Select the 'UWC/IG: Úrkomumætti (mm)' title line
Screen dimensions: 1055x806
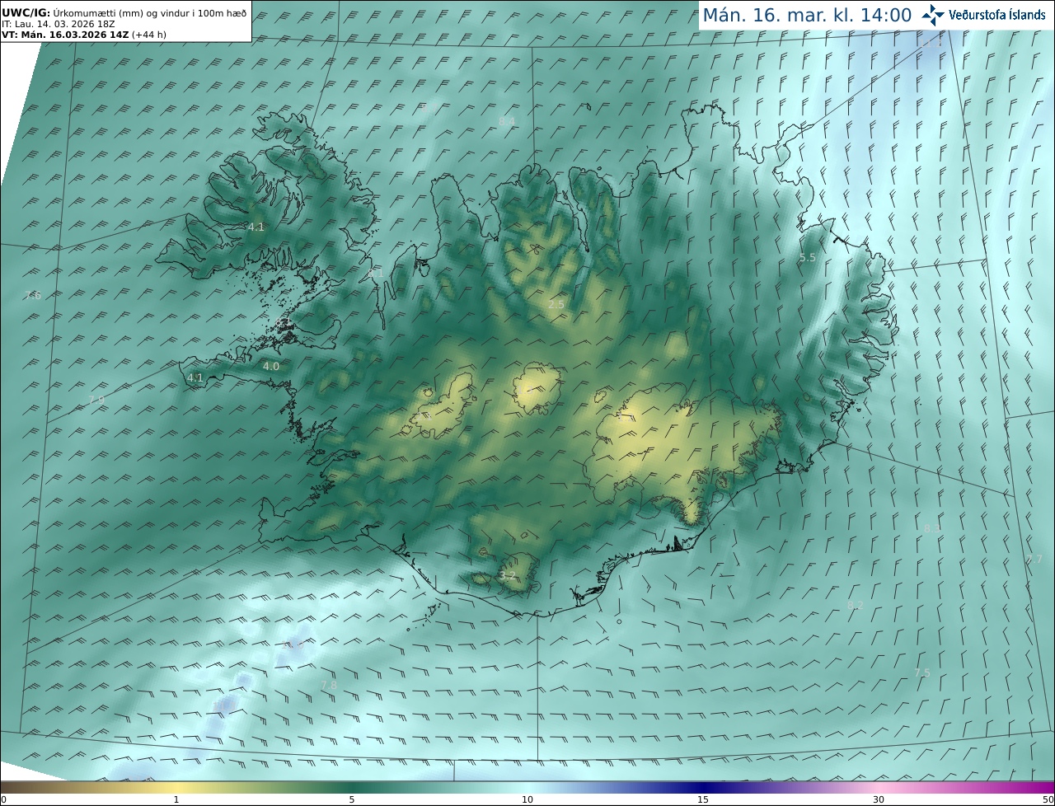(124, 13)
